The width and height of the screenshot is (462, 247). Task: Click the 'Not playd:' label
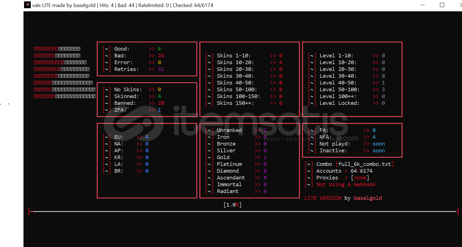click(x=335, y=144)
